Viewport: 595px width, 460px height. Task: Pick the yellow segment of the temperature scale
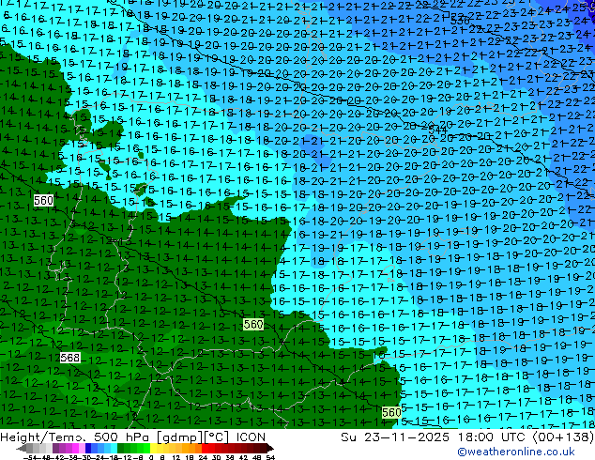[153, 448]
